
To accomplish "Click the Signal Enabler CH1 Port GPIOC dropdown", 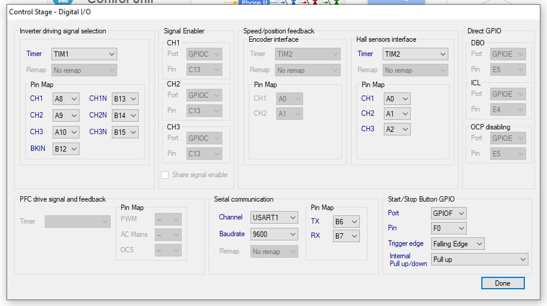I will pyautogui.click(x=204, y=54).
